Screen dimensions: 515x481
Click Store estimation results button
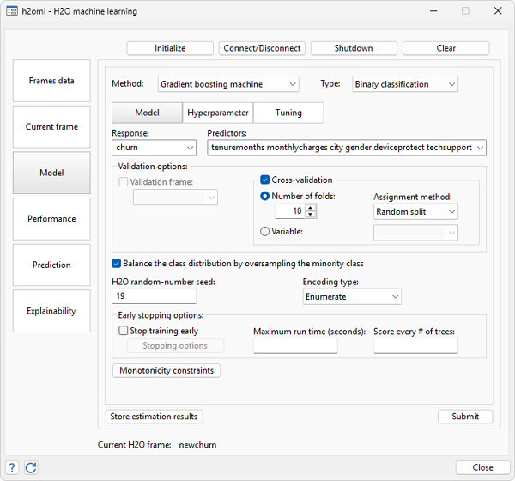154,417
